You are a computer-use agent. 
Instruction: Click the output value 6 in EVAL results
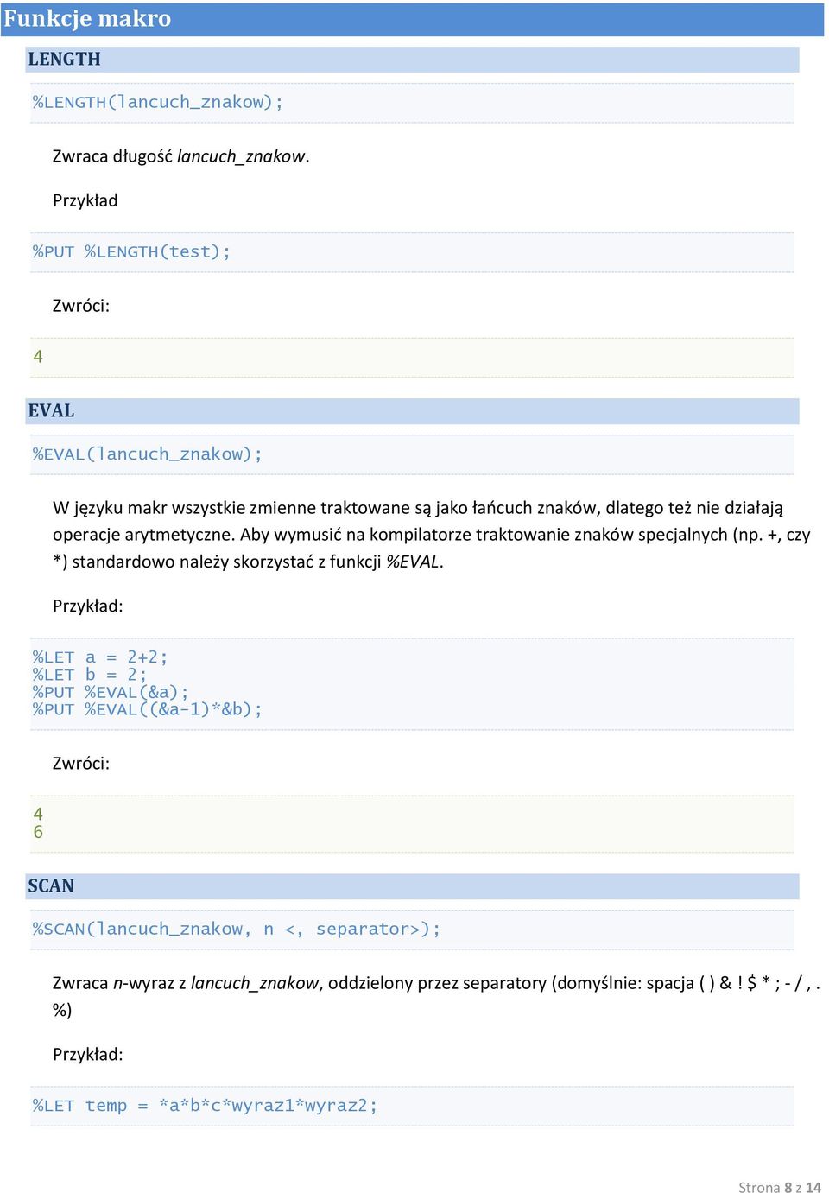[x=38, y=832]
